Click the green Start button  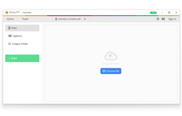coord(22,58)
